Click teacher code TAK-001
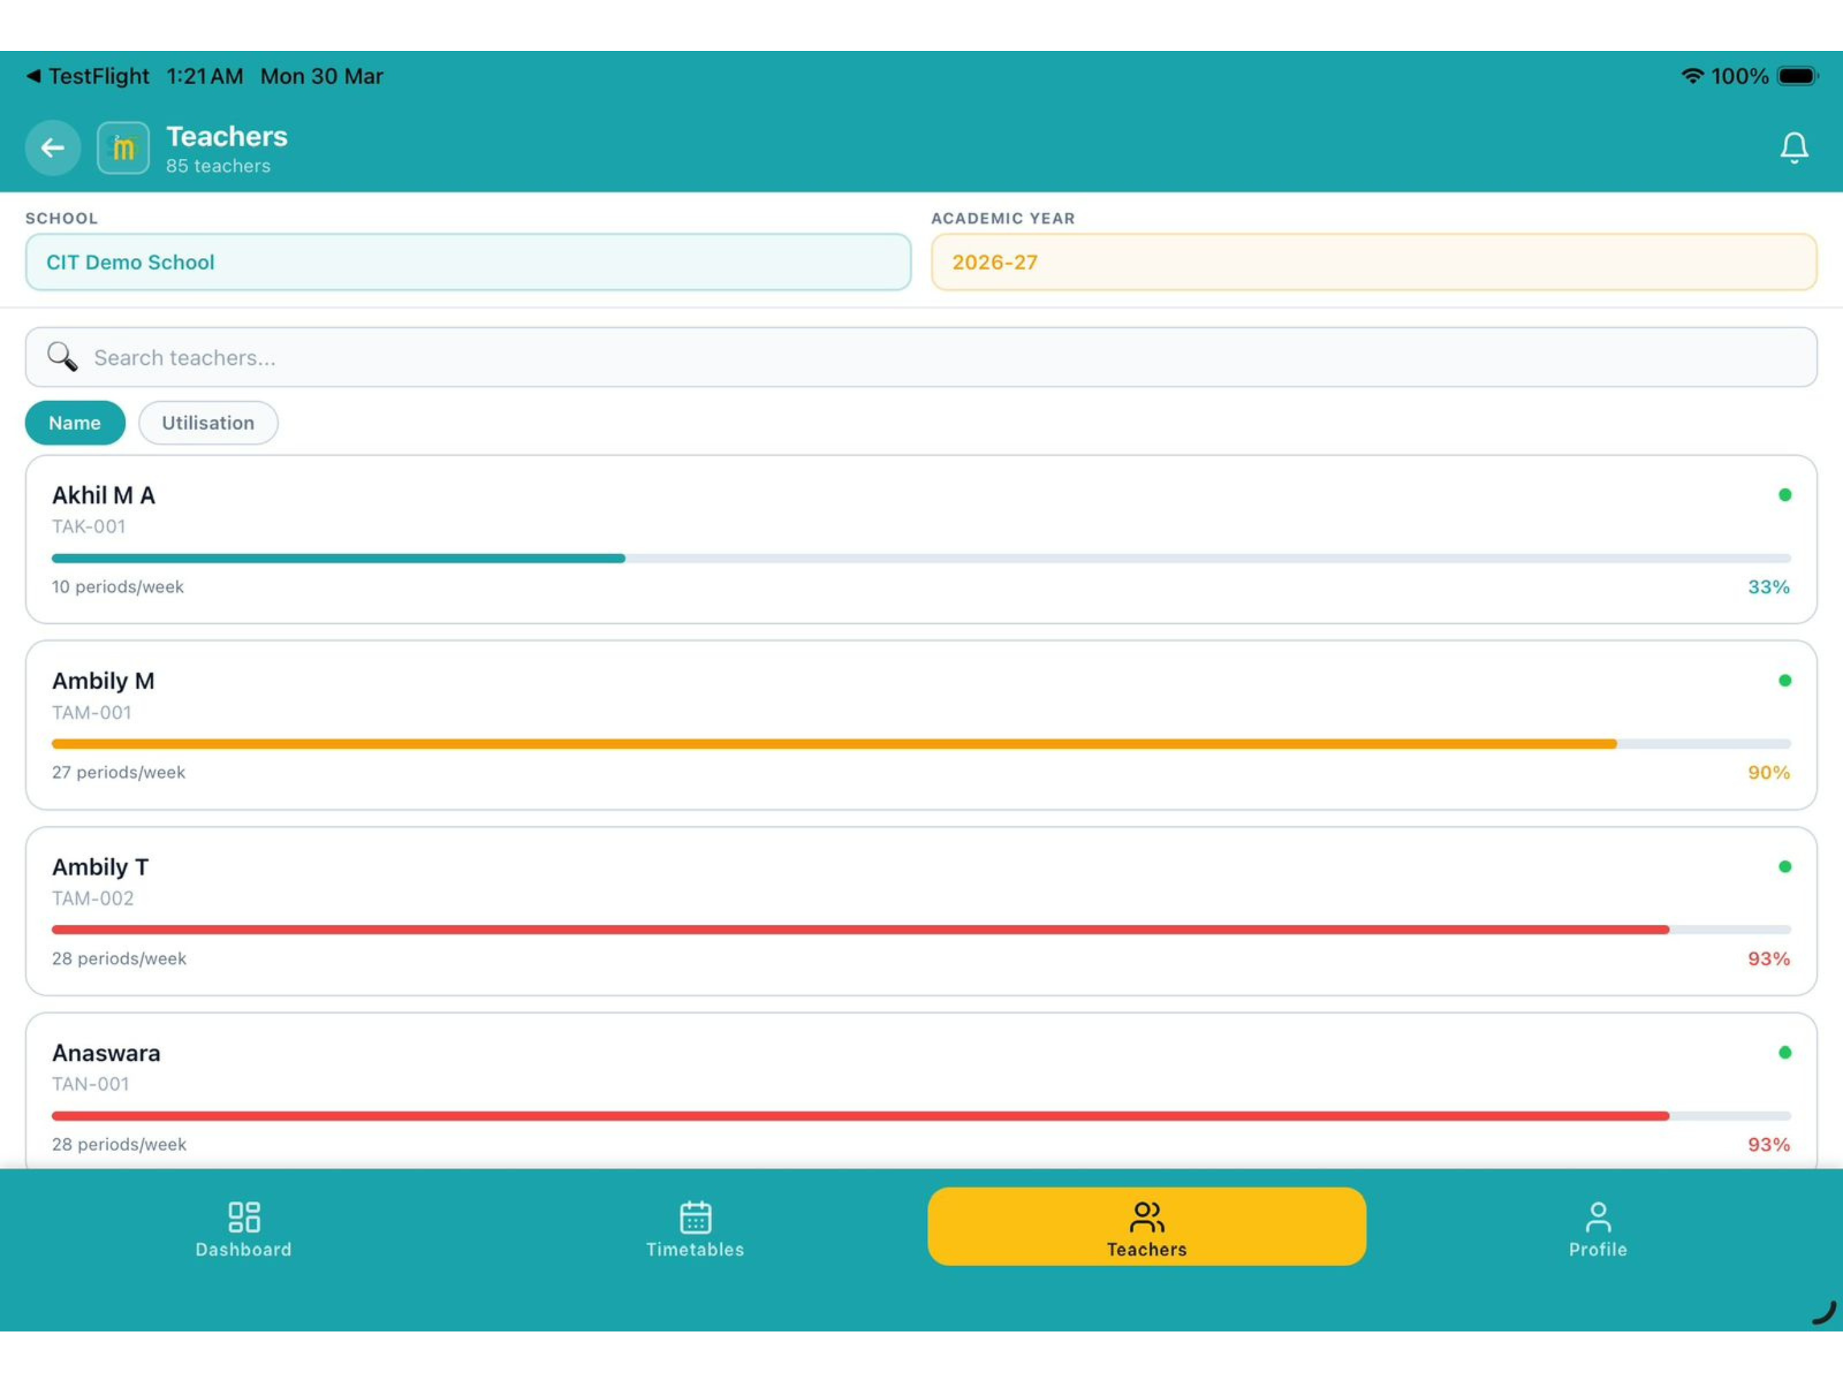Viewport: 1843px width, 1382px height. (x=89, y=526)
